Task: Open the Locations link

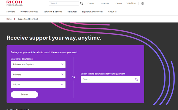Action: click(105, 3)
